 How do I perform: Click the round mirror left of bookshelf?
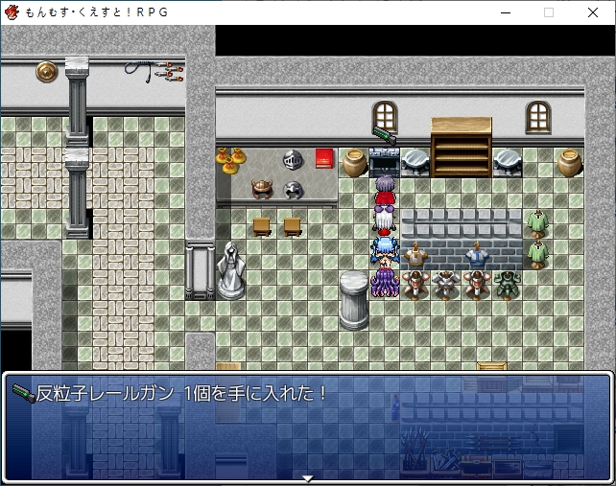pos(415,163)
